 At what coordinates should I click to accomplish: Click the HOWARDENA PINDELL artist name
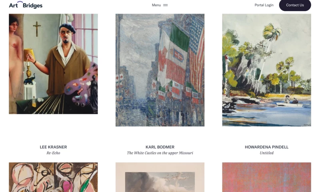266,147
